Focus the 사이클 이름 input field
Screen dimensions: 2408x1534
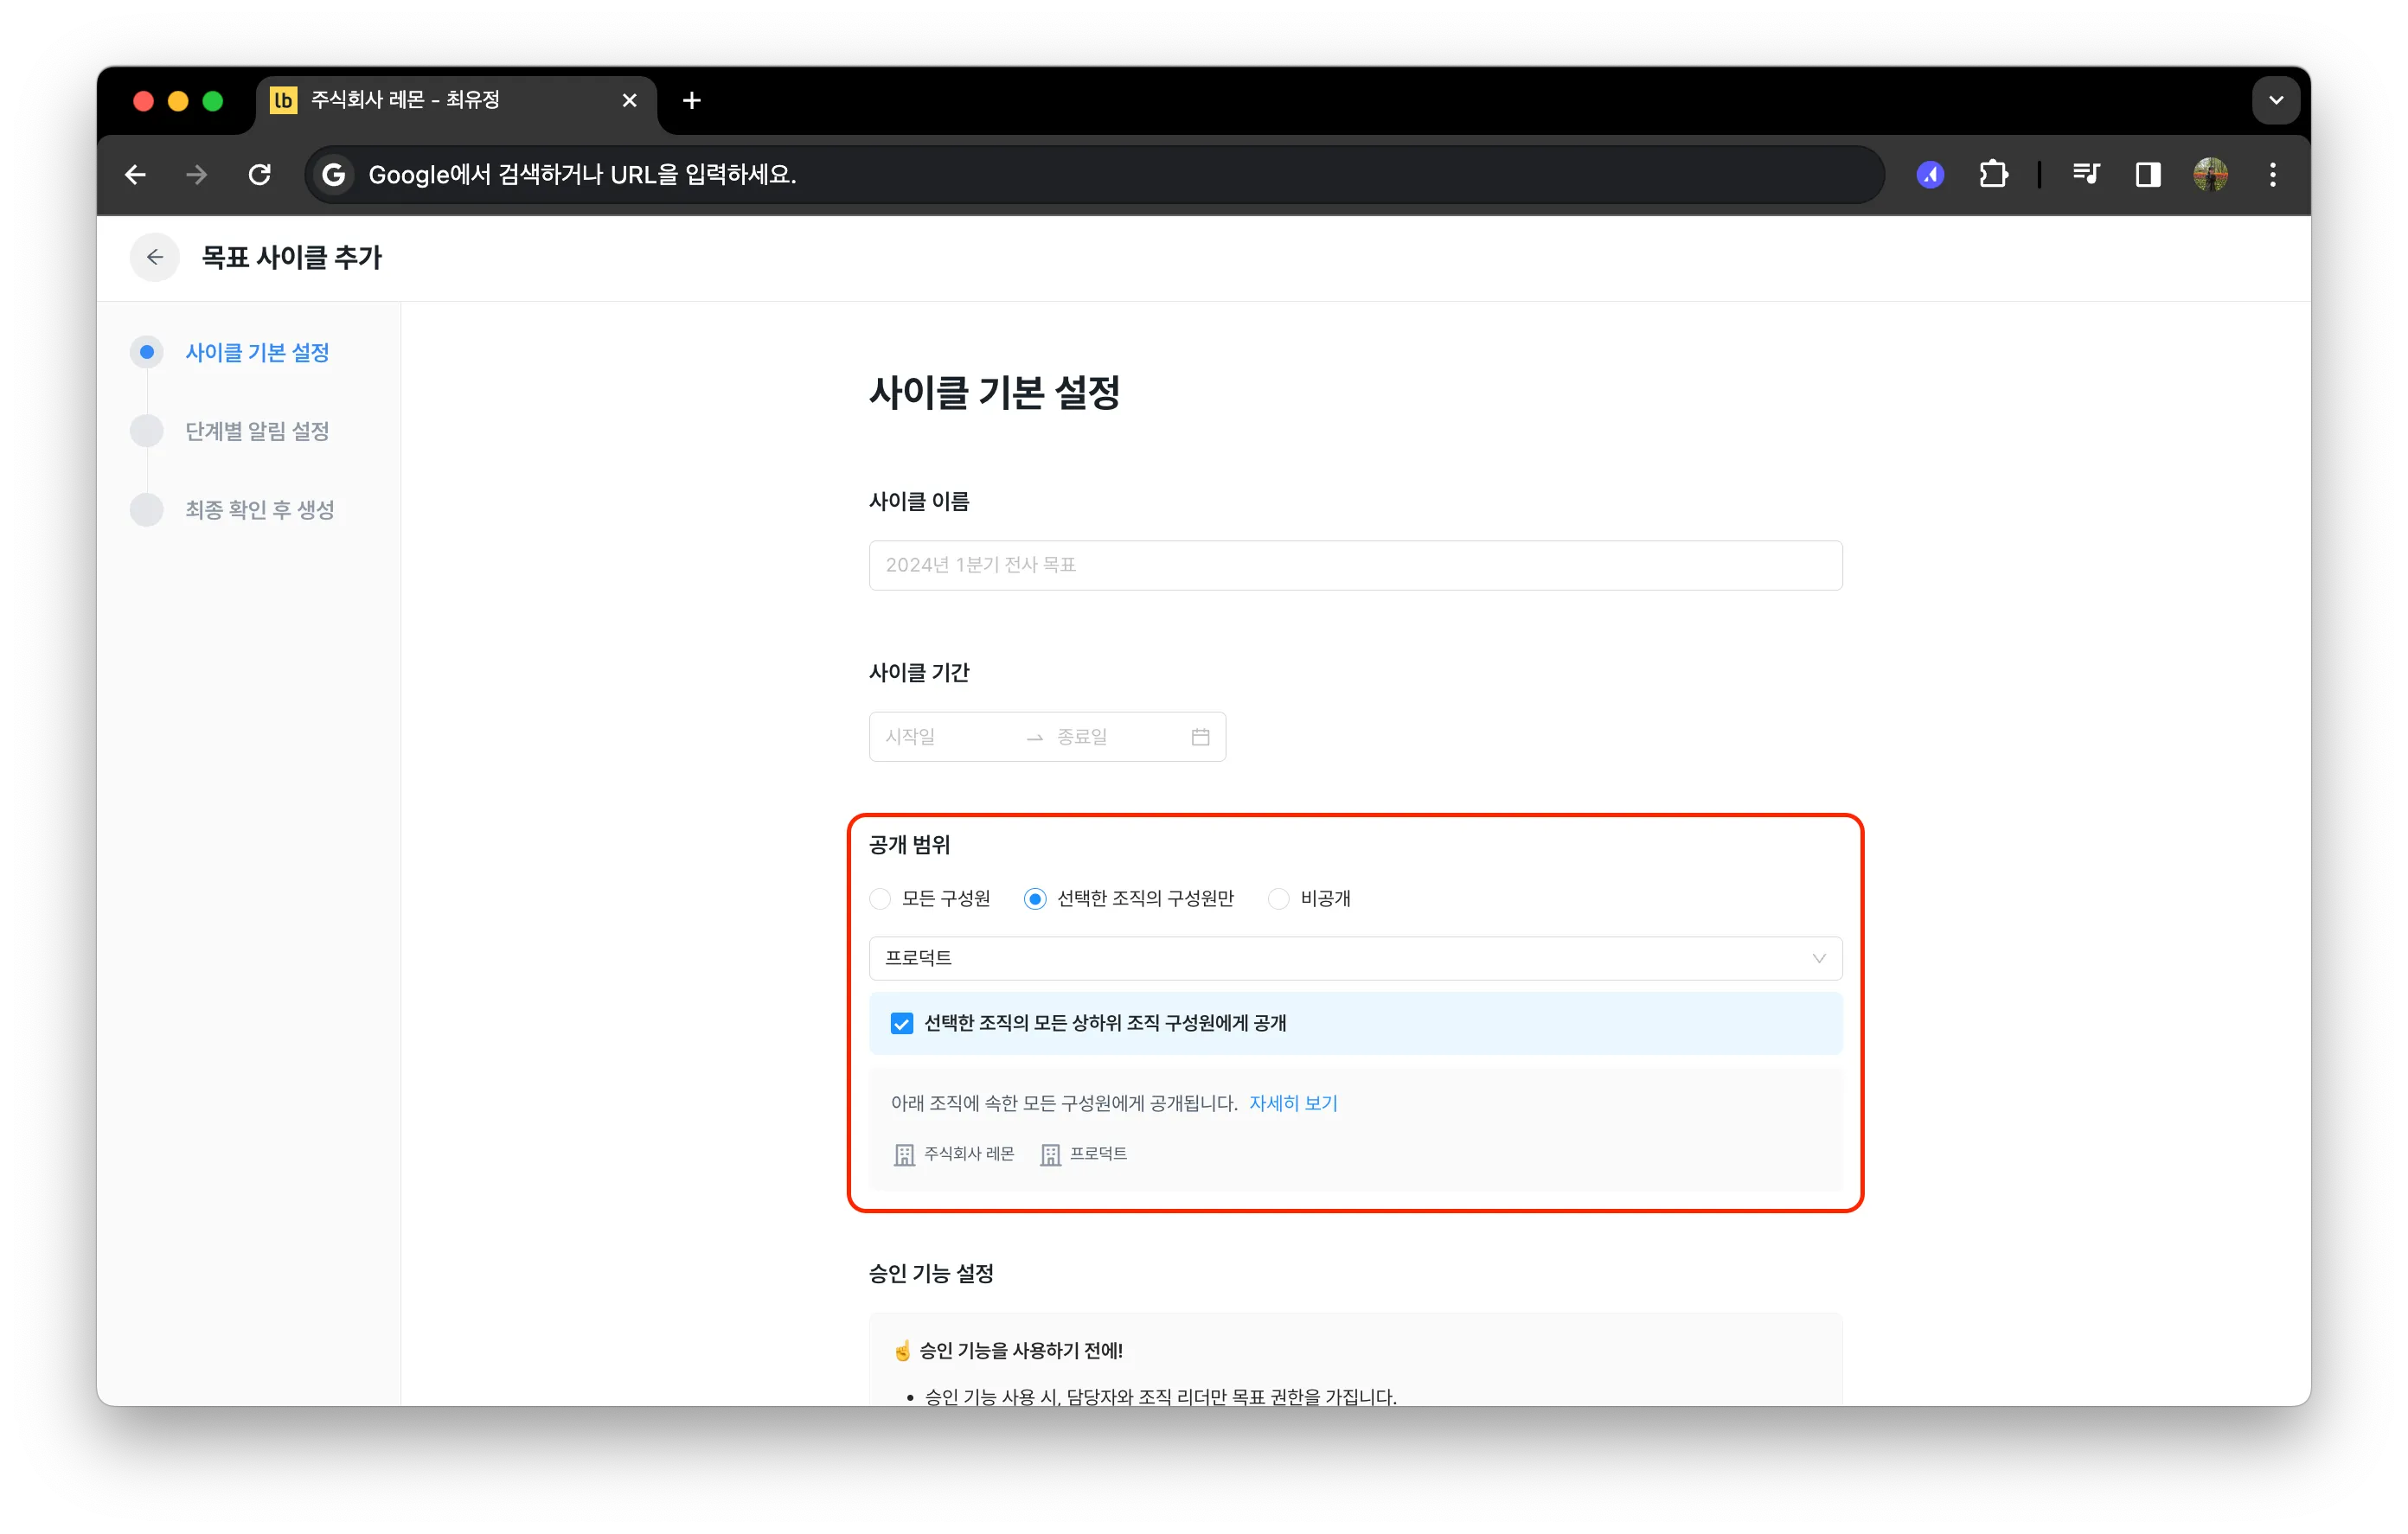pyautogui.click(x=1355, y=565)
